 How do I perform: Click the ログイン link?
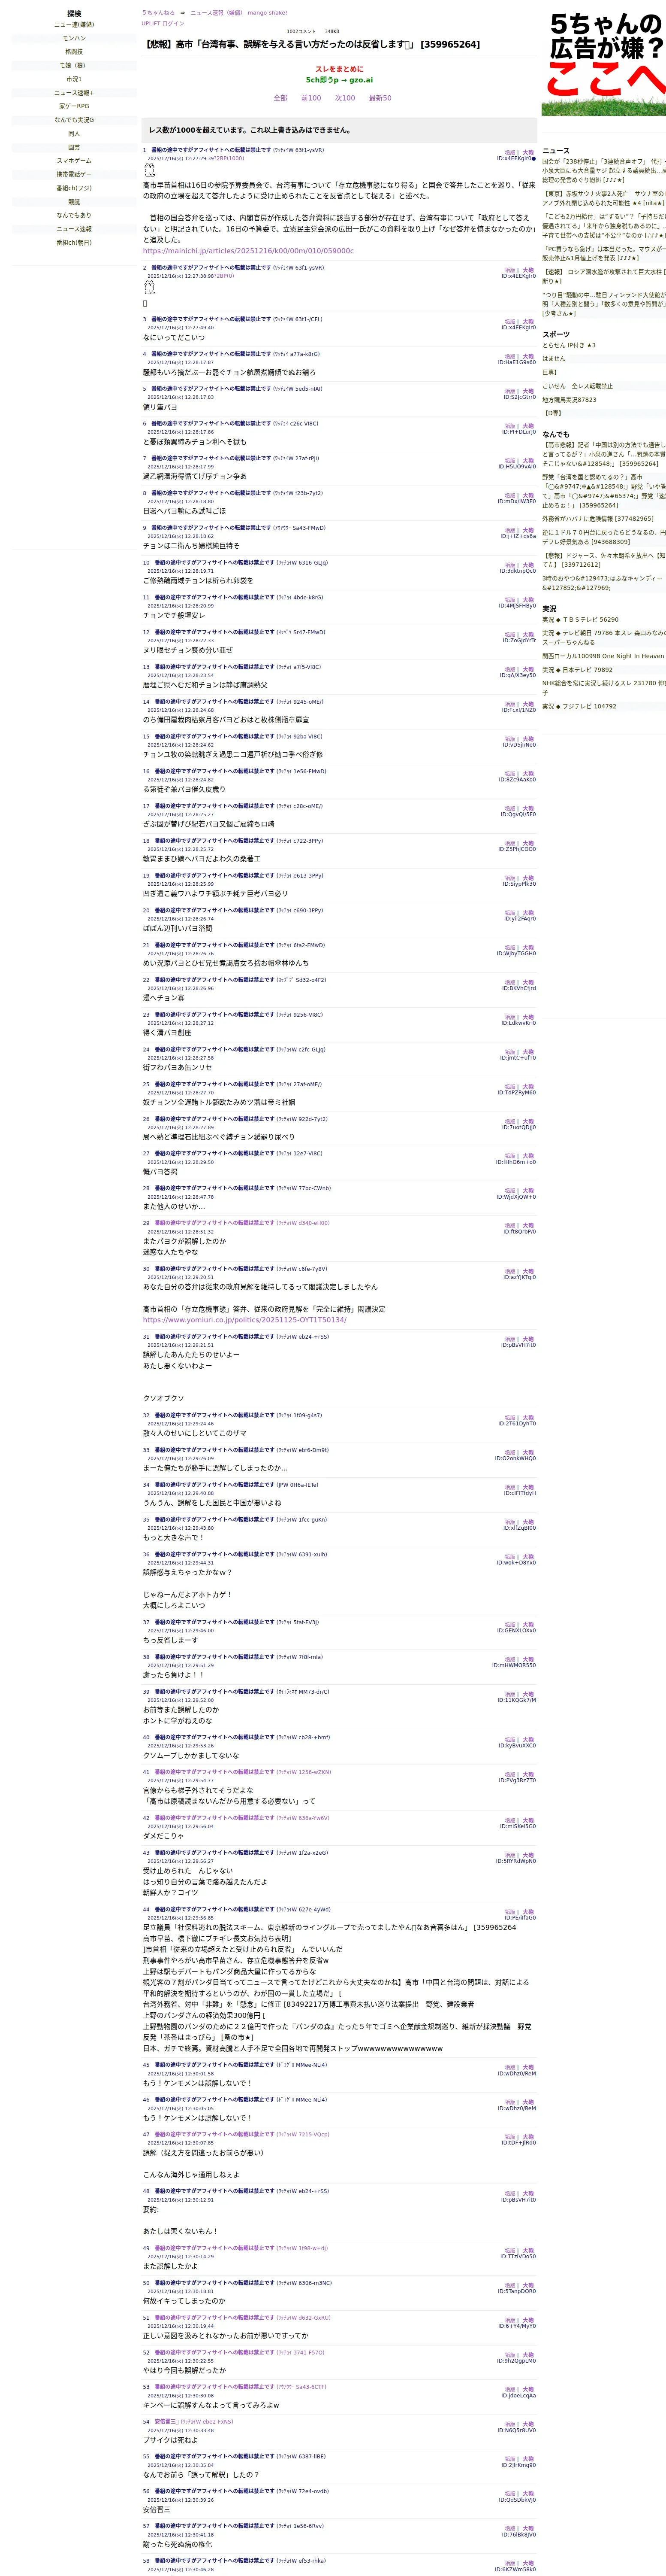pos(173,23)
